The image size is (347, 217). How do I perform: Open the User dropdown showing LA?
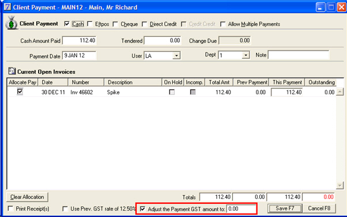click(x=176, y=55)
